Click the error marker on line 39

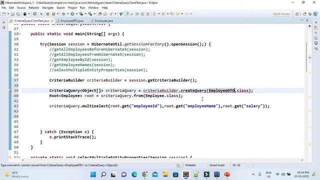point(10,90)
